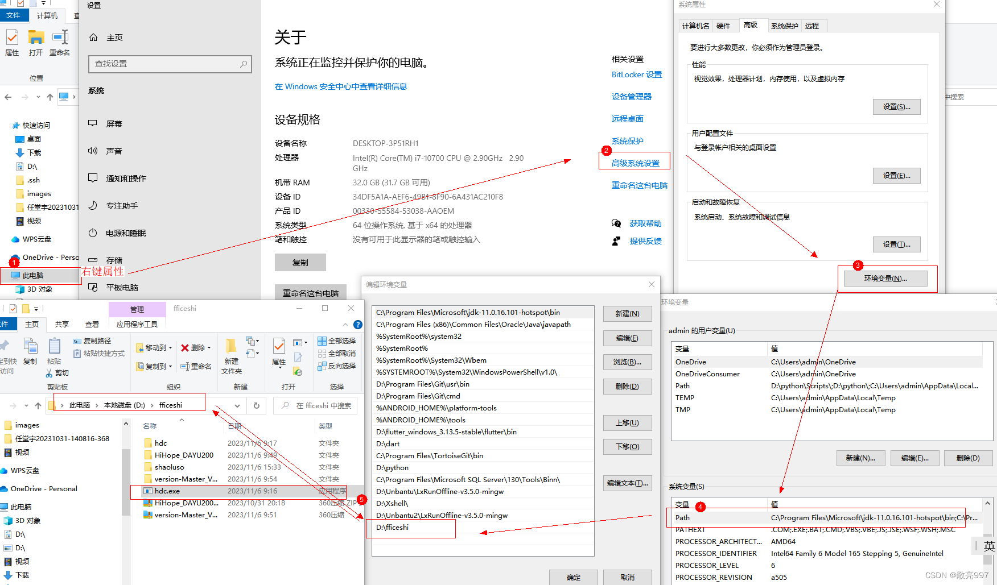Image resolution: width=997 pixels, height=585 pixels.
Task: Open 移动到 dropdown in ribbon
Action: pos(170,347)
